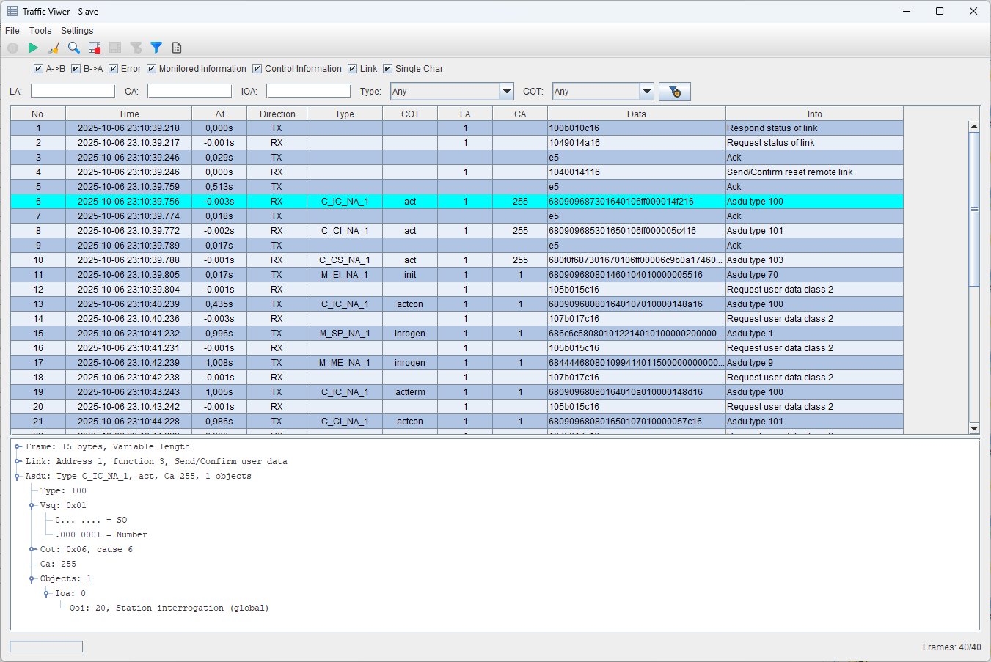Click the Time column header

coord(129,114)
